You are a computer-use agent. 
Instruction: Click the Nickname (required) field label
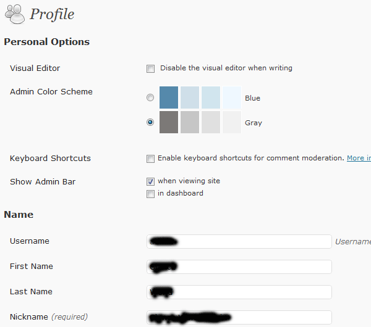(x=49, y=317)
